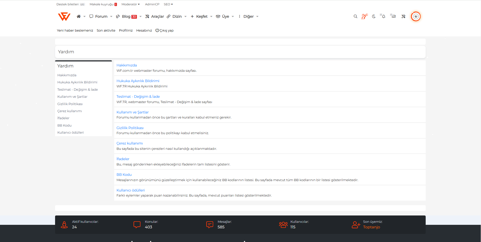Open the Moderatör dropdown
481x242 pixels.
pos(130,4)
